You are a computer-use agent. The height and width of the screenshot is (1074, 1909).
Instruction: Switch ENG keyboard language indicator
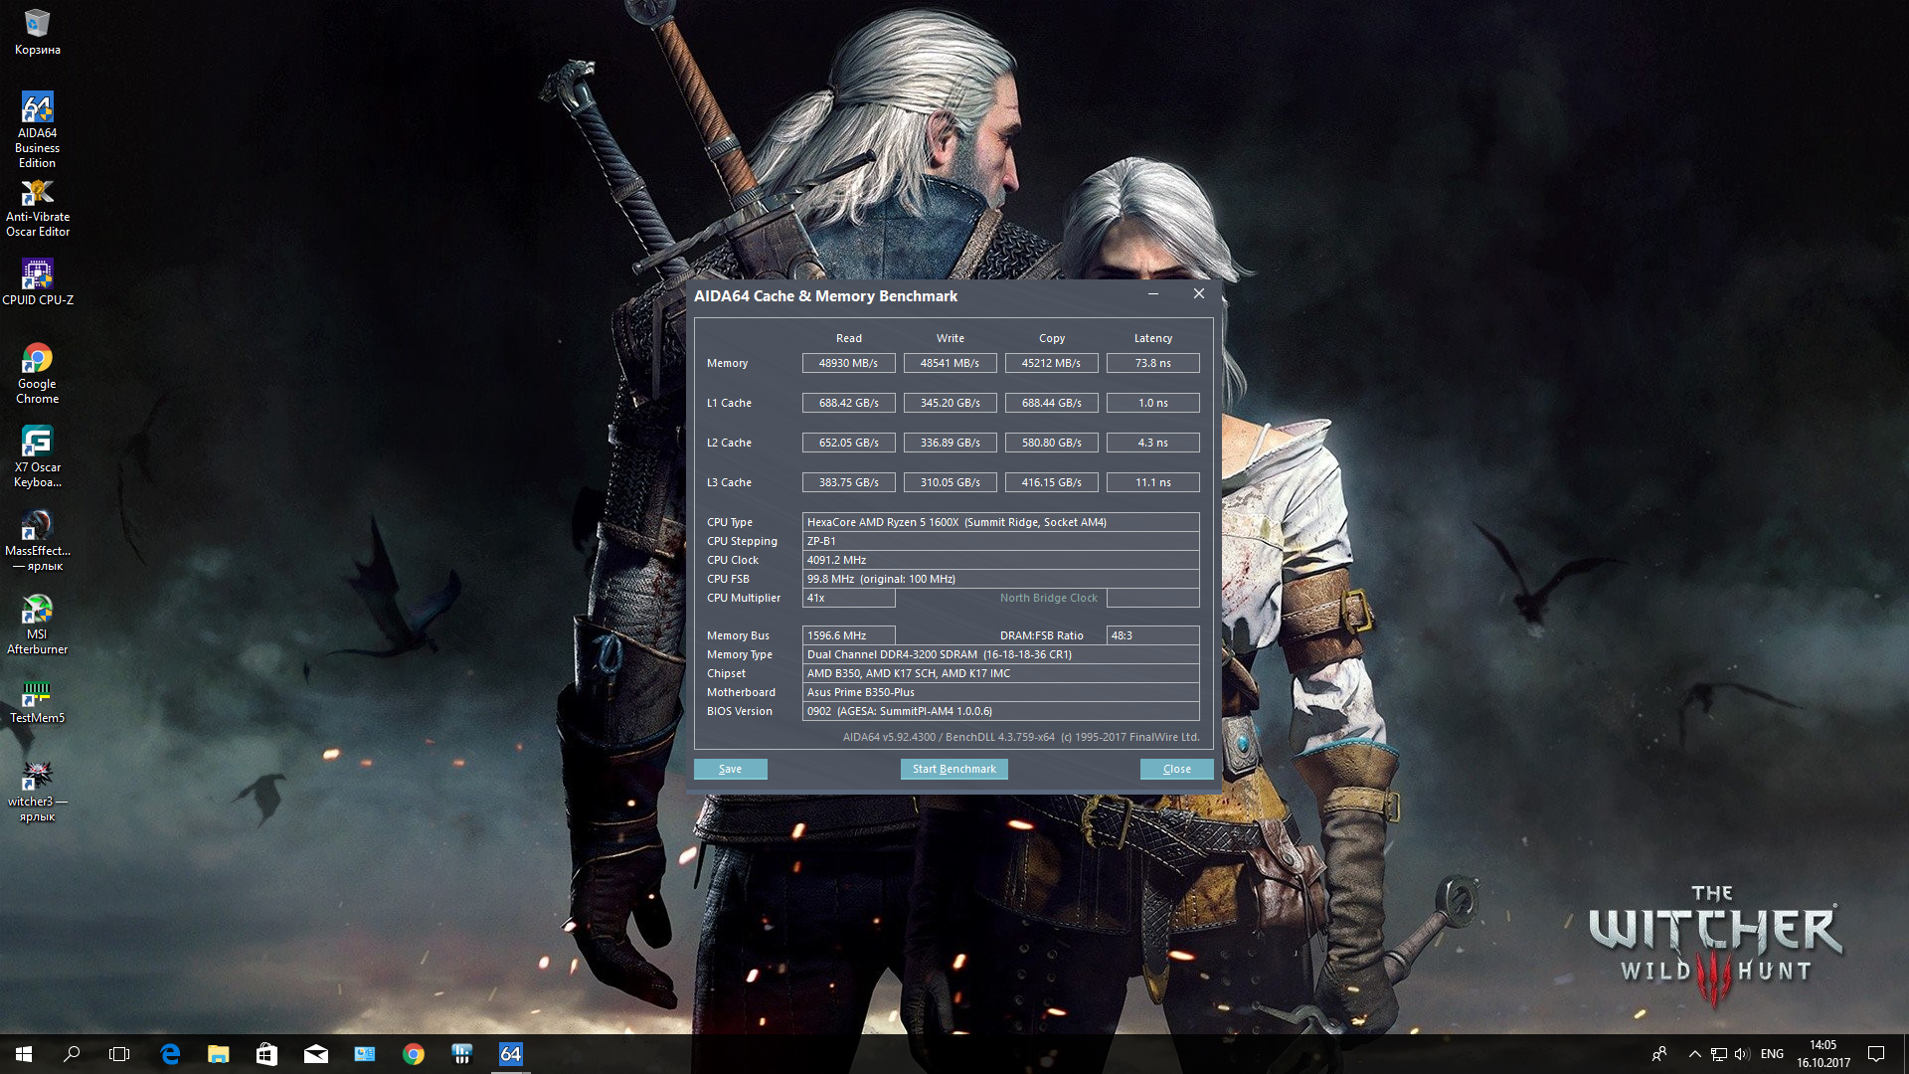[1772, 1054]
